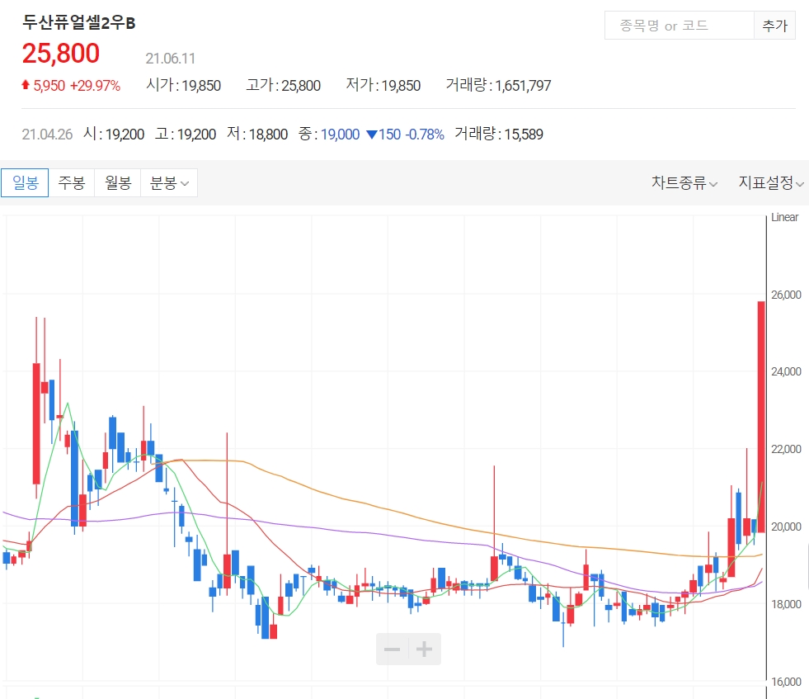Click the Linear scale label

point(784,217)
